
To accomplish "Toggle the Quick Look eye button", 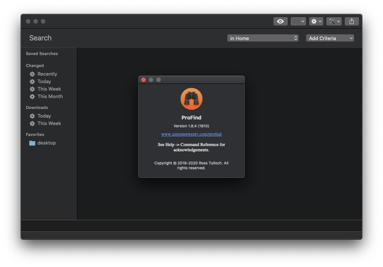I will pos(281,21).
